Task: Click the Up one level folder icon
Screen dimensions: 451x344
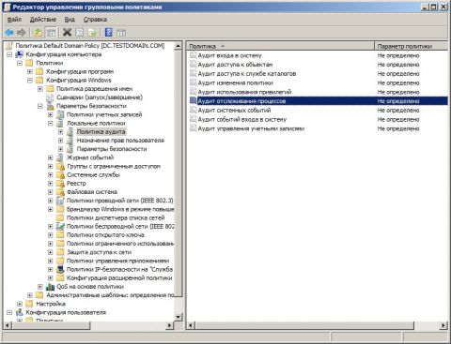Action: point(38,33)
